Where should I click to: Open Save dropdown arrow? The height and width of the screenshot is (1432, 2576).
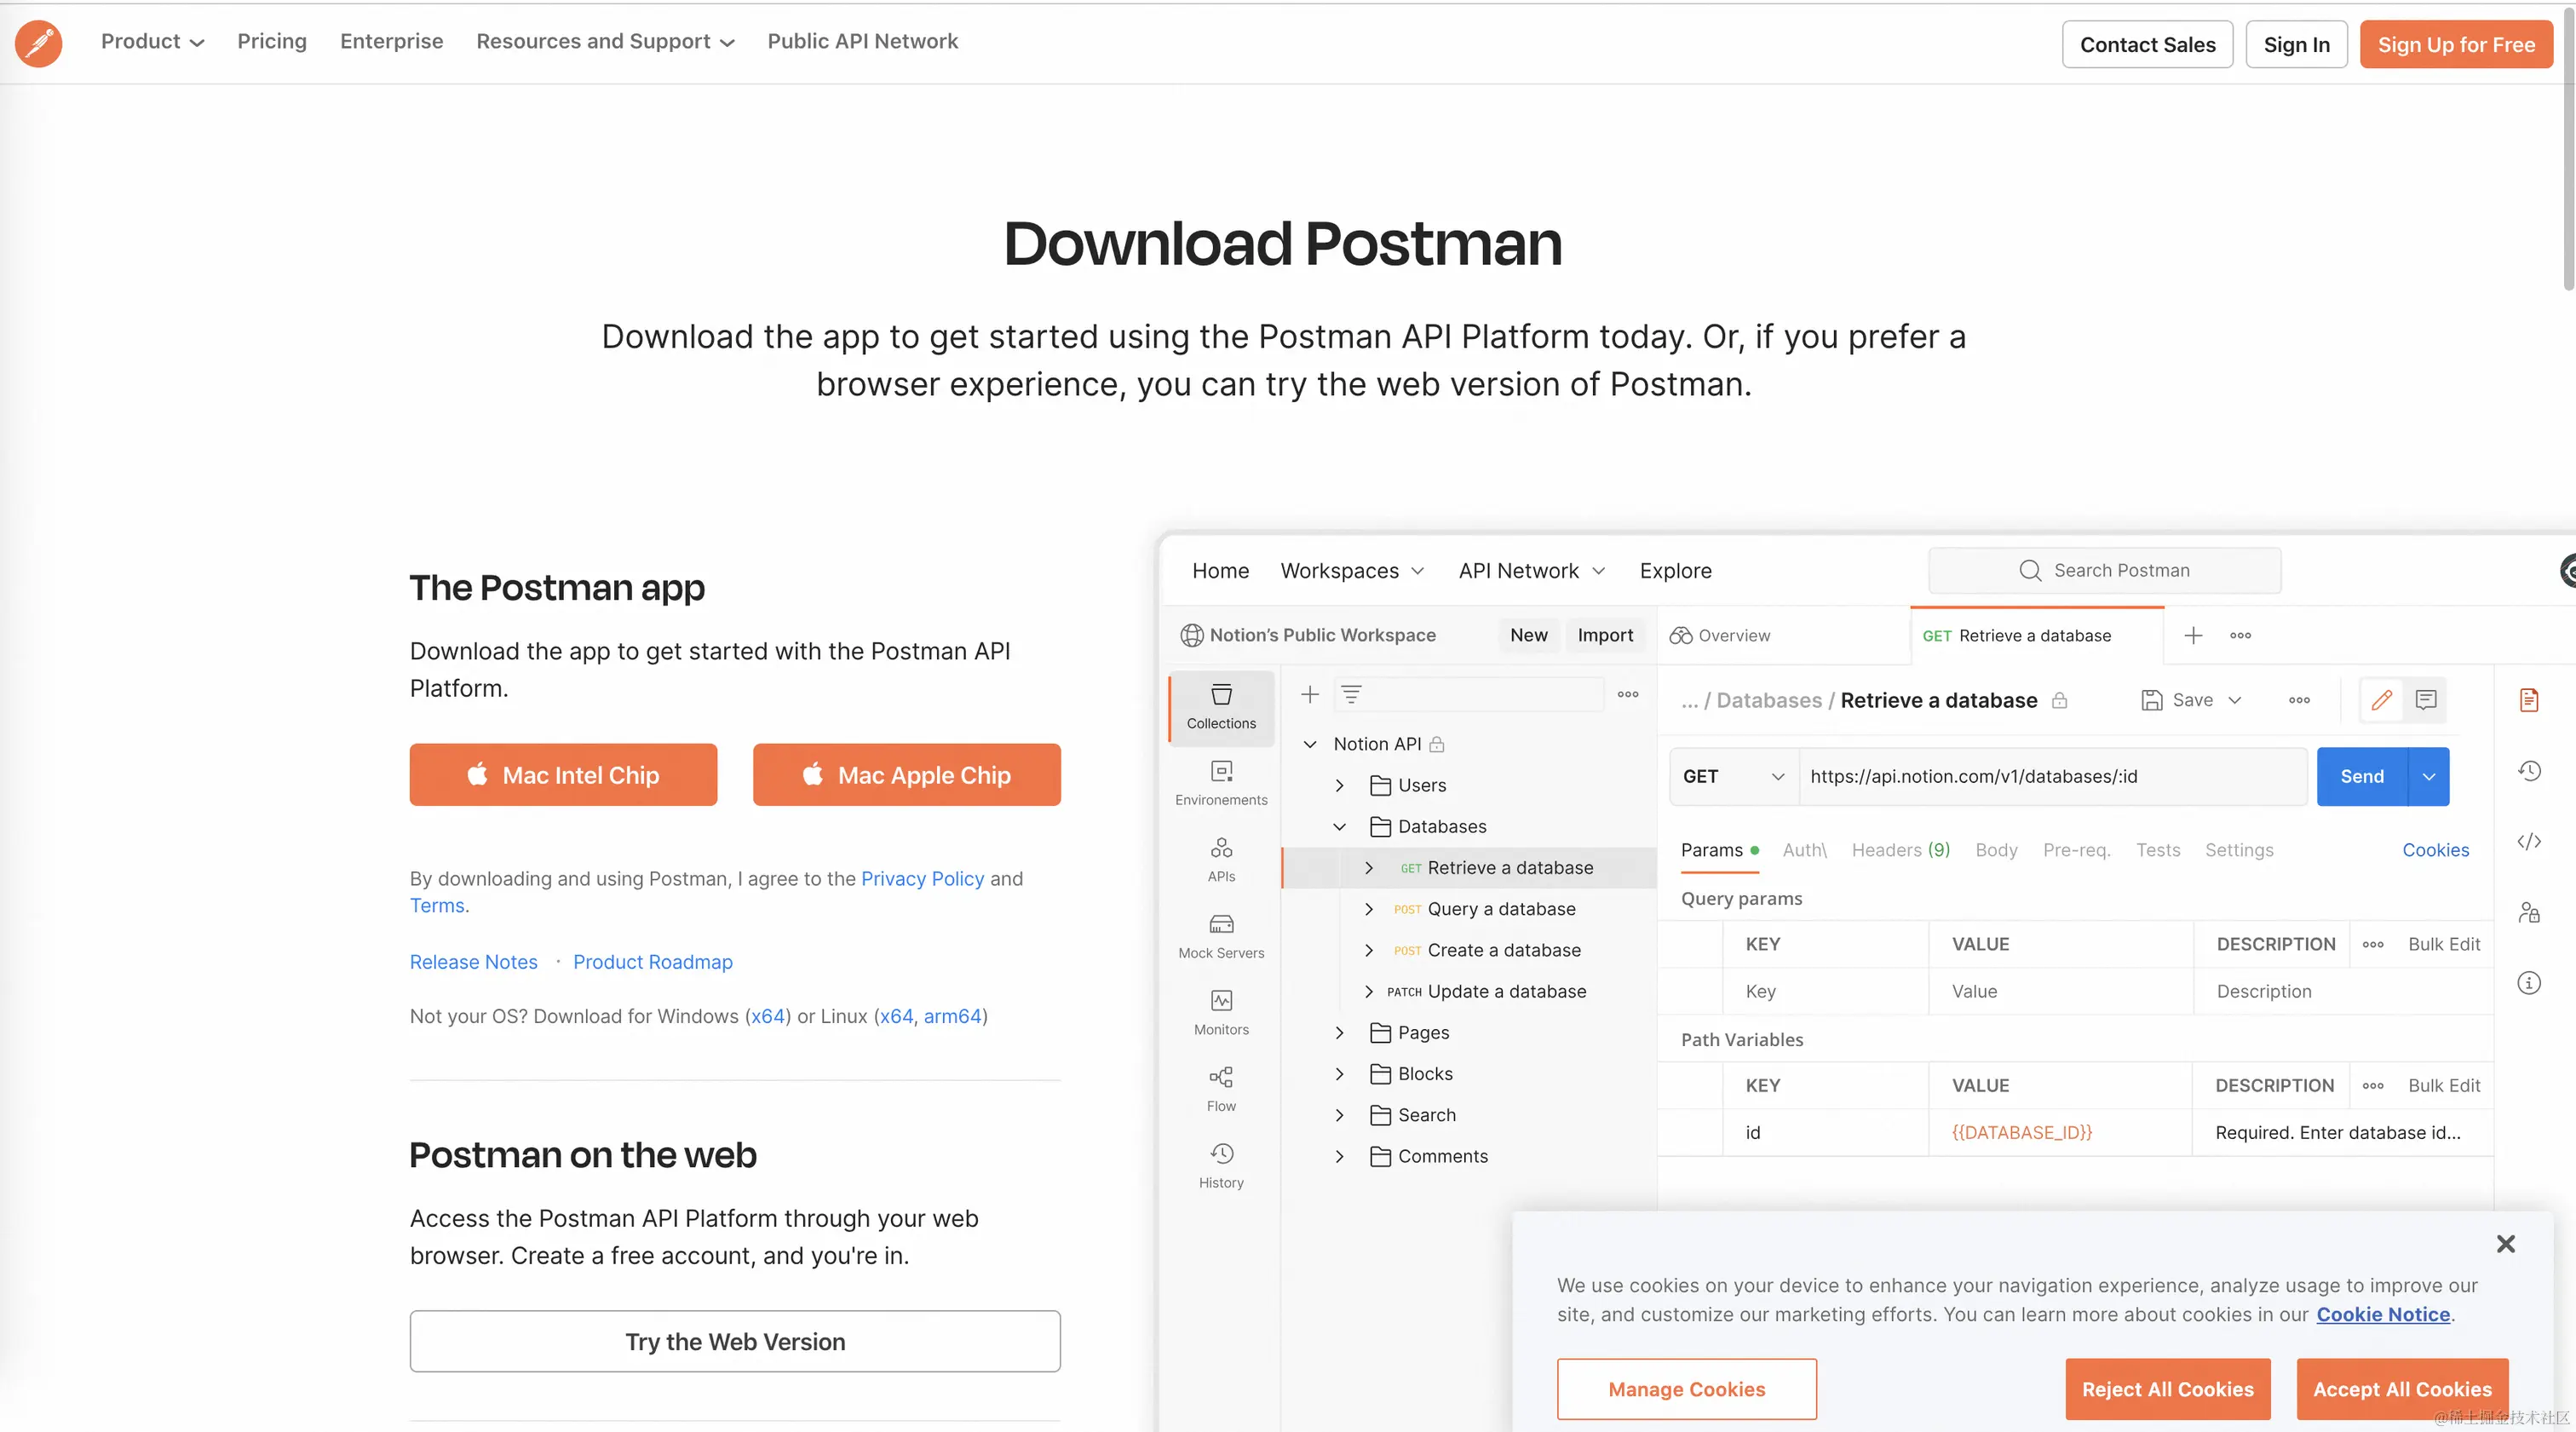(2235, 700)
